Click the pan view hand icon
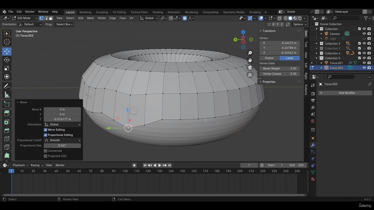The height and width of the screenshot is (210, 374). pyautogui.click(x=250, y=60)
